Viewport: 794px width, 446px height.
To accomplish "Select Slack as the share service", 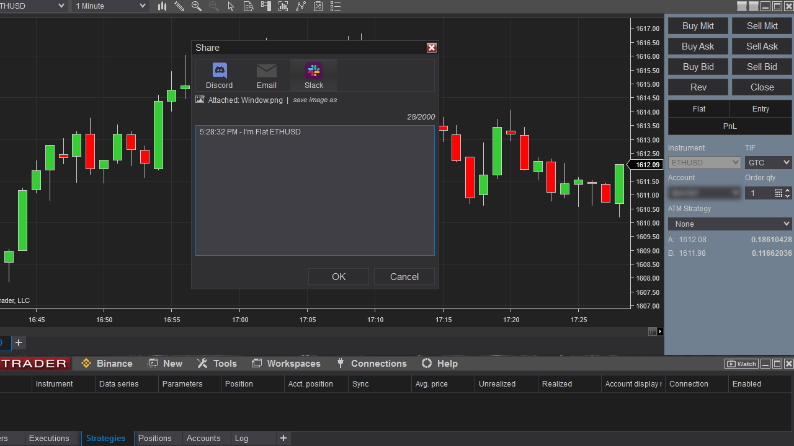I will [314, 76].
